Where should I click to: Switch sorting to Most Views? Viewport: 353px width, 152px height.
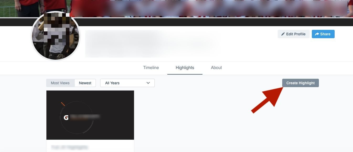(x=60, y=83)
